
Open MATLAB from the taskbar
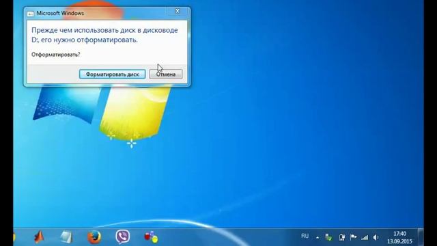[x=40, y=237]
